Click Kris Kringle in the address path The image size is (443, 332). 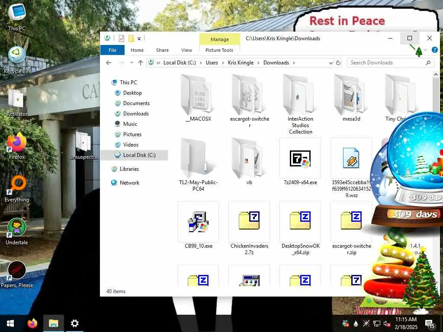(x=241, y=63)
